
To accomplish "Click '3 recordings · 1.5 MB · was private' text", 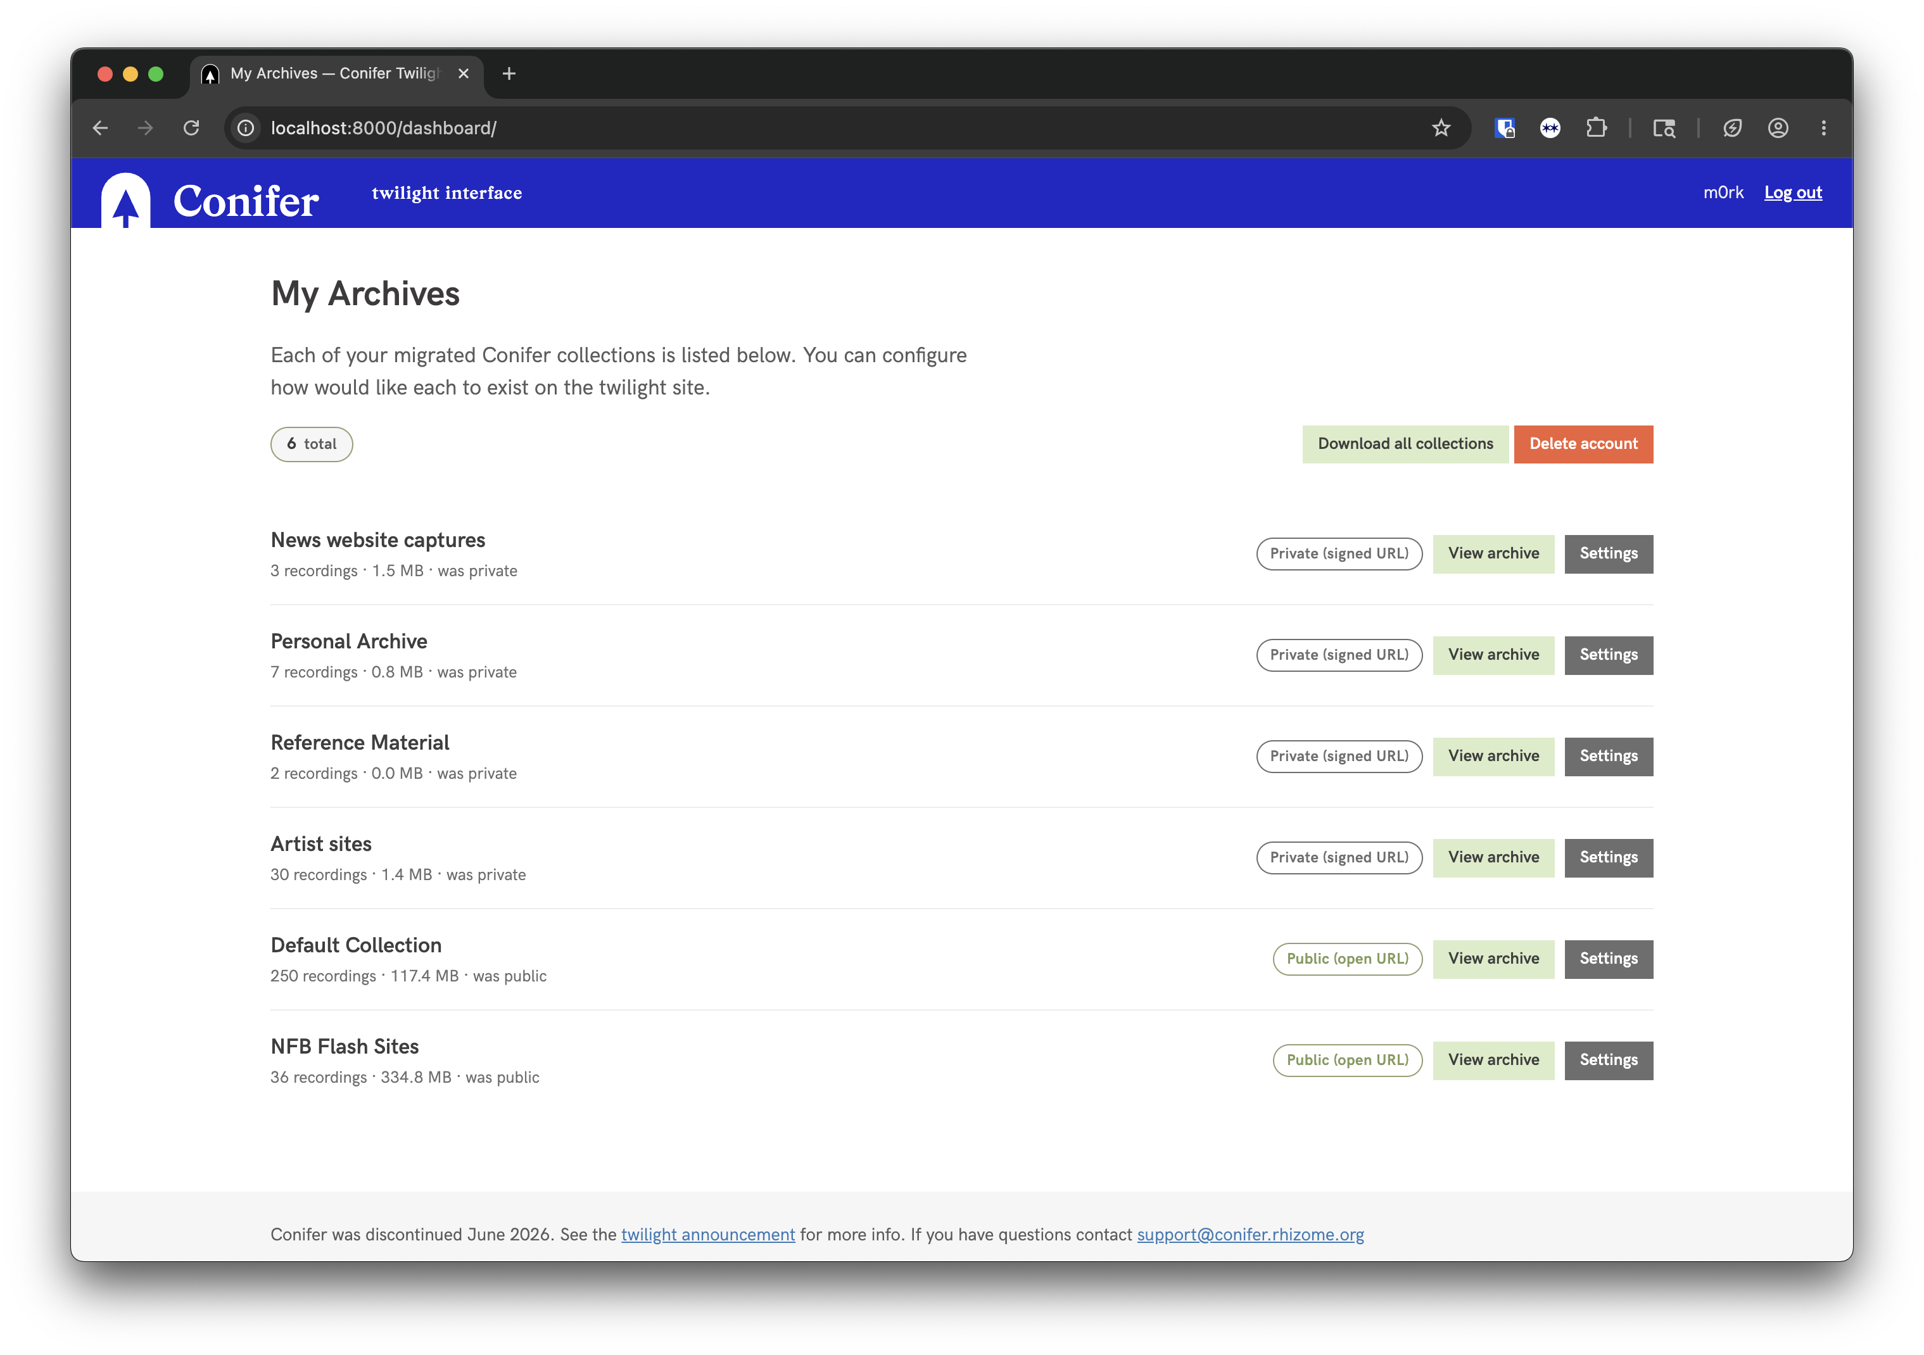I will [394, 572].
